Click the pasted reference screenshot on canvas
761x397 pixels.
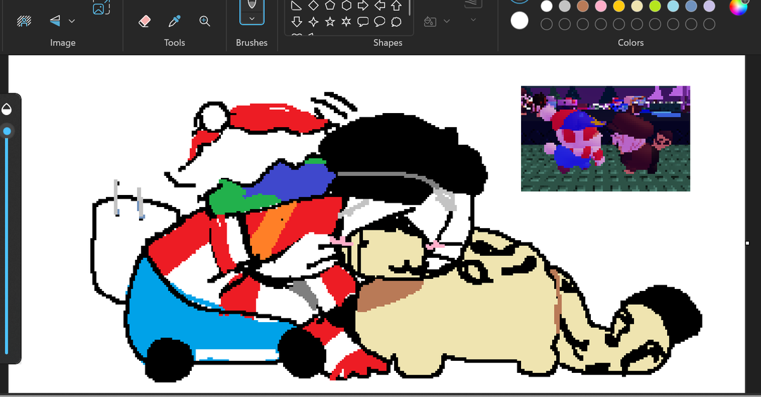(x=605, y=138)
